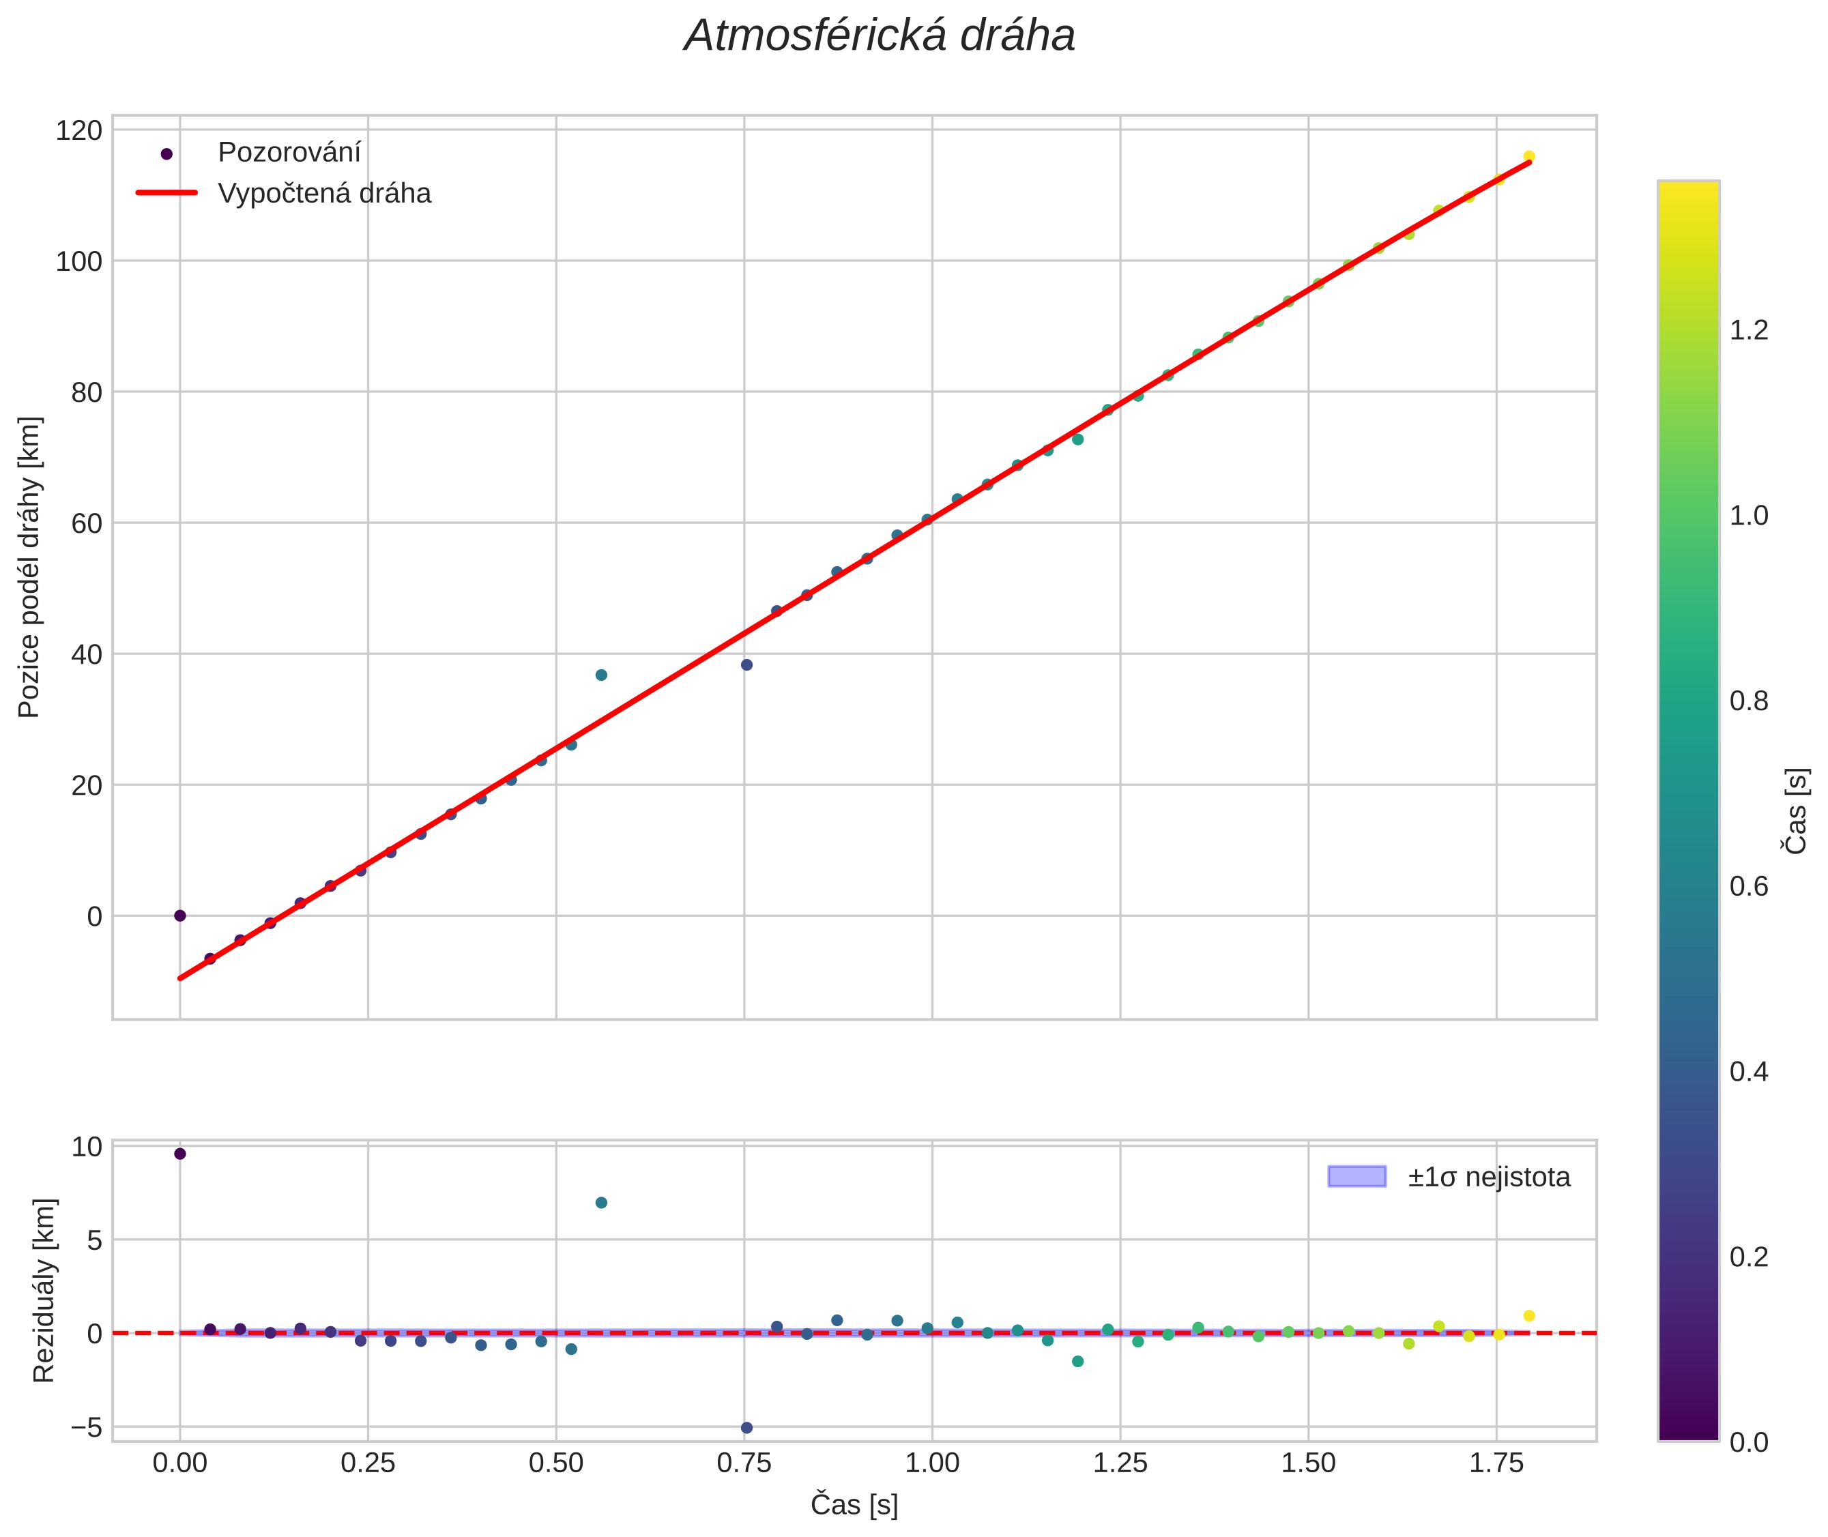This screenshot has height=1537, width=1828.
Task: Click the "0.2" colorbar tick label
Action: point(1749,1257)
